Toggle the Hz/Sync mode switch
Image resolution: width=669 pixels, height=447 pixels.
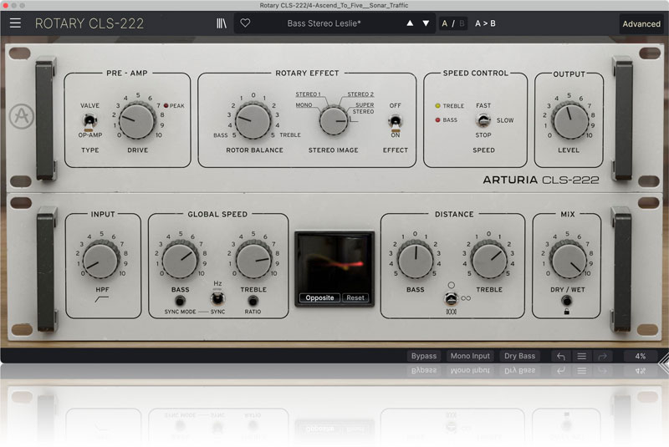(x=217, y=297)
